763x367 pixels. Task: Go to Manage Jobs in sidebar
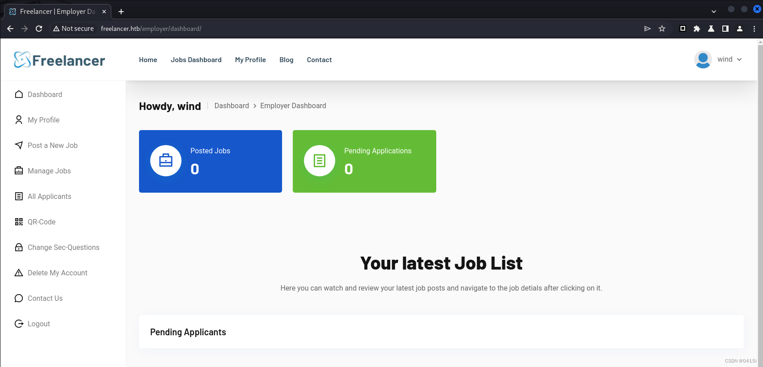tap(49, 171)
